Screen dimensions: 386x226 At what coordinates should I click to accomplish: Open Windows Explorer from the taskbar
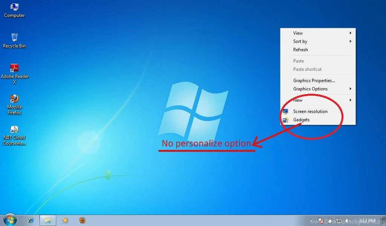coord(48,220)
